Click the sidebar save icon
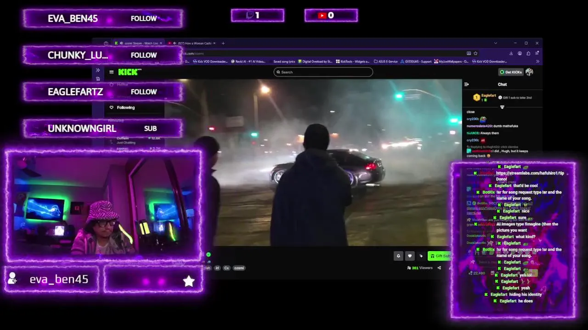 pos(98,79)
